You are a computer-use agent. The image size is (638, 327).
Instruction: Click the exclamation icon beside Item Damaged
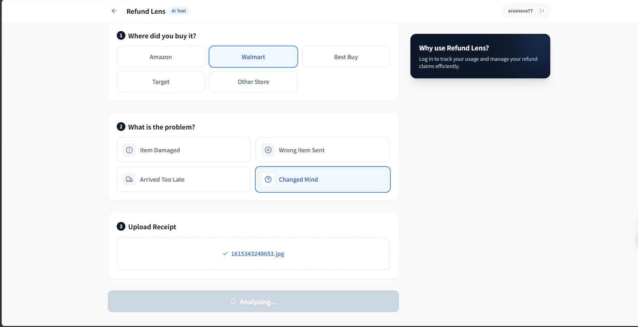129,150
